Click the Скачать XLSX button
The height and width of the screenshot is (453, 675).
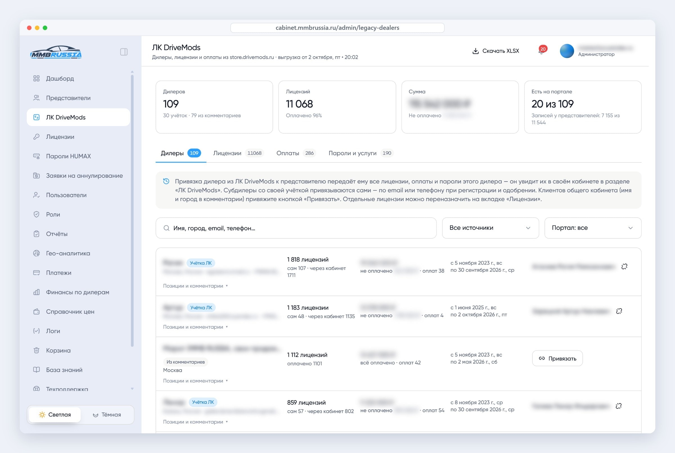pos(496,51)
